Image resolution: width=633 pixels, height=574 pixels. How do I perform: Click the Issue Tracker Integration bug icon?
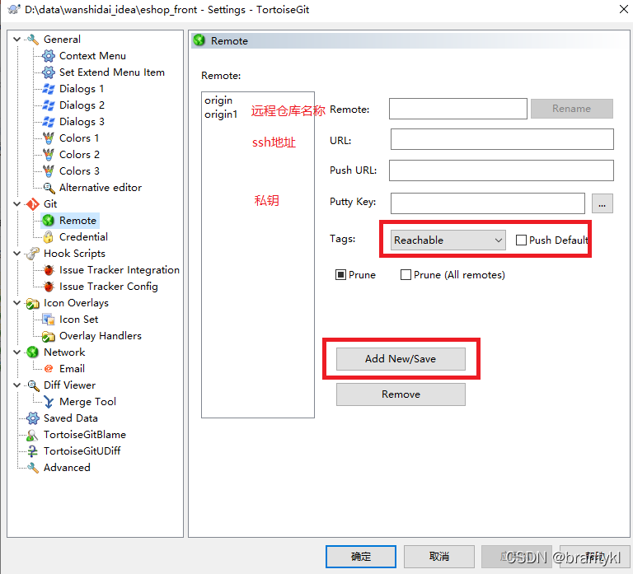(x=49, y=270)
